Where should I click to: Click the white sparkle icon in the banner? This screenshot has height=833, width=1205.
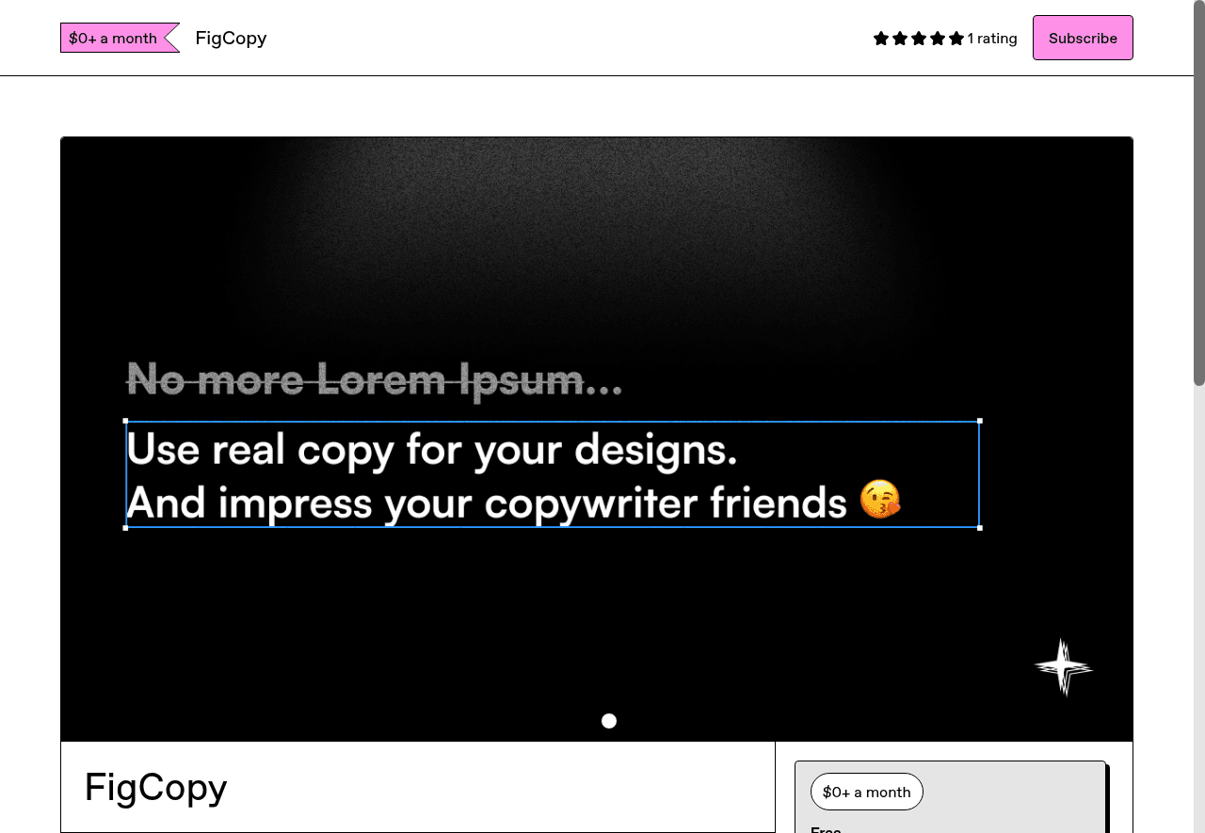[x=1063, y=666]
